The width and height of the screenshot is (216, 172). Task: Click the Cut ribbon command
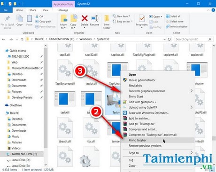coord(39,16)
